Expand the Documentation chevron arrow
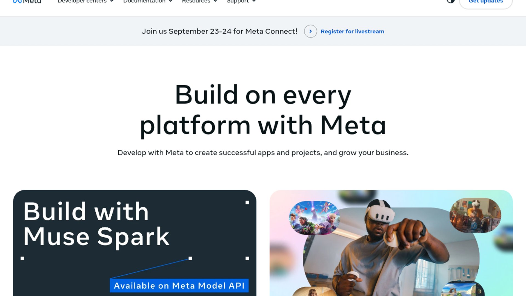 click(x=170, y=1)
